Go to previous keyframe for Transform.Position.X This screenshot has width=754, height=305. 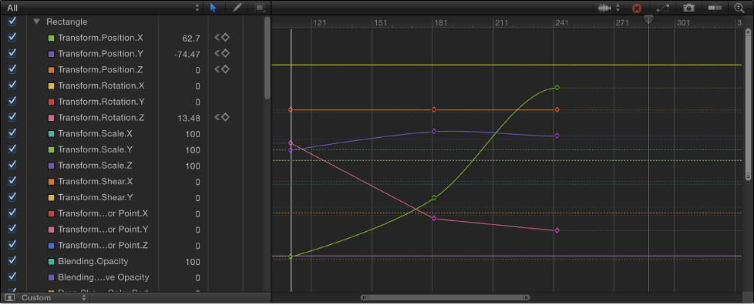(x=217, y=37)
